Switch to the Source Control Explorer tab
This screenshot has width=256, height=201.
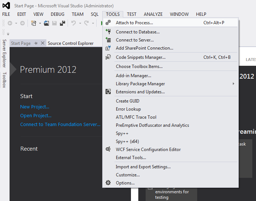[x=71, y=43]
